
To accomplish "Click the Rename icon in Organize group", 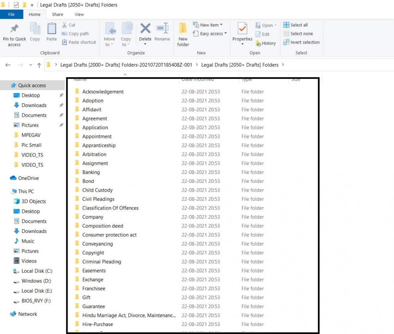I will click(162, 28).
